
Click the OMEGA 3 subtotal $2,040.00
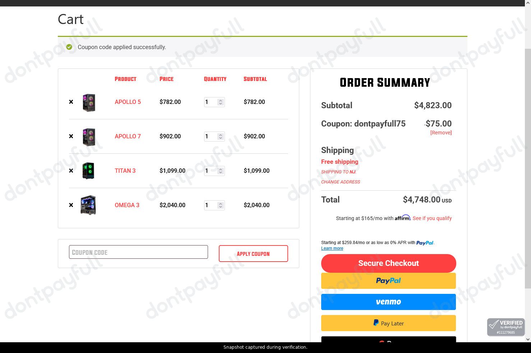[257, 205]
